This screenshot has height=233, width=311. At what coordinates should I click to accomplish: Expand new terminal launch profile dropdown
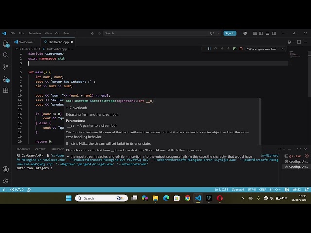[284, 149]
